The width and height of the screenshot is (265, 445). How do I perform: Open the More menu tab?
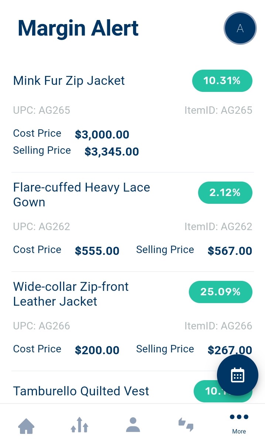pyautogui.click(x=239, y=422)
